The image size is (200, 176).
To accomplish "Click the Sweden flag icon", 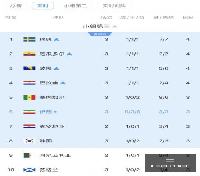I will click(x=29, y=39).
